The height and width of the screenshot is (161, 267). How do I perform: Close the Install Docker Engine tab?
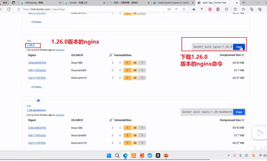click(x=193, y=3)
